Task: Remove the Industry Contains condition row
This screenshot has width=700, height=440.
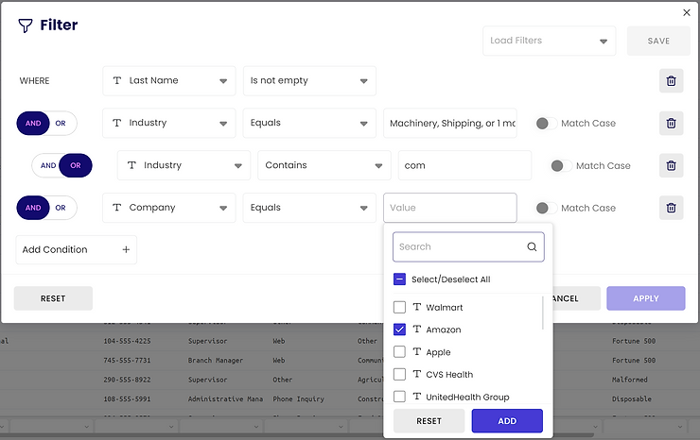Action: pos(671,165)
